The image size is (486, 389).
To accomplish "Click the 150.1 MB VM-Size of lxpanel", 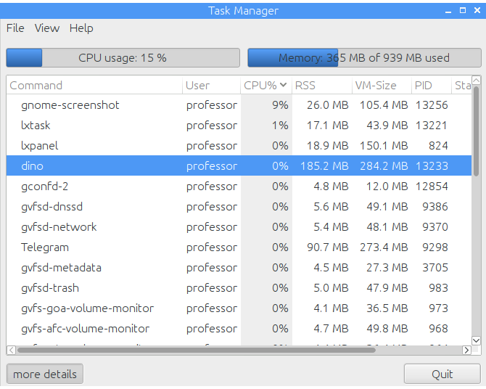I will (384, 146).
